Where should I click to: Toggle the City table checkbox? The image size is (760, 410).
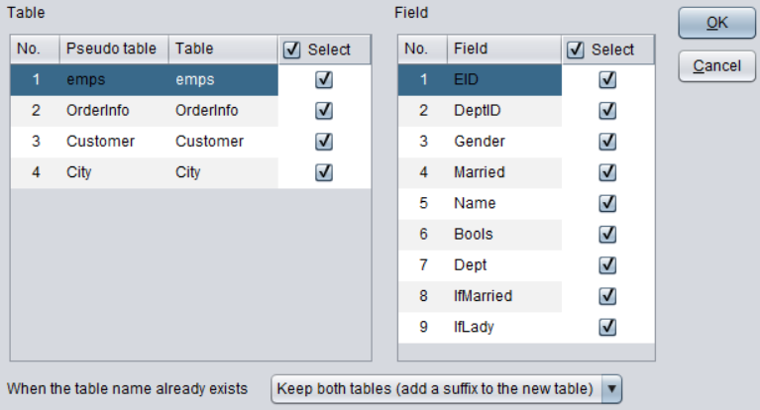pos(324,172)
